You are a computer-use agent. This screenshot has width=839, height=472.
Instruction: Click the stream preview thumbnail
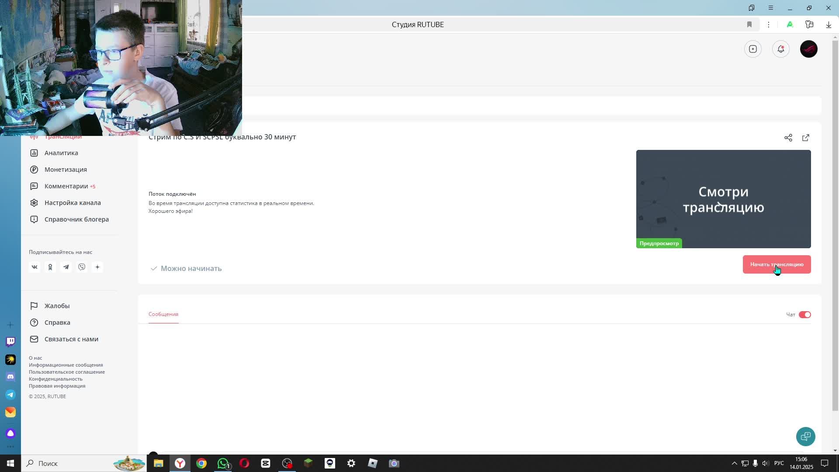[723, 199]
